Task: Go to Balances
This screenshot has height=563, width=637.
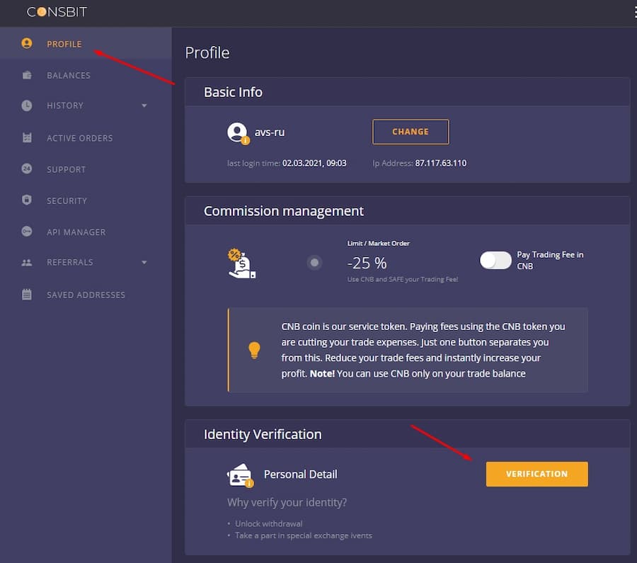Action: point(86,75)
